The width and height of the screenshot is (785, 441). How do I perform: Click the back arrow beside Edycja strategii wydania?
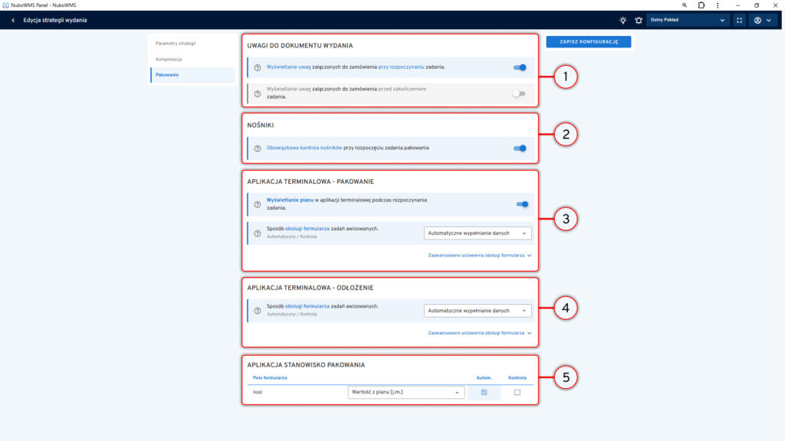(13, 21)
